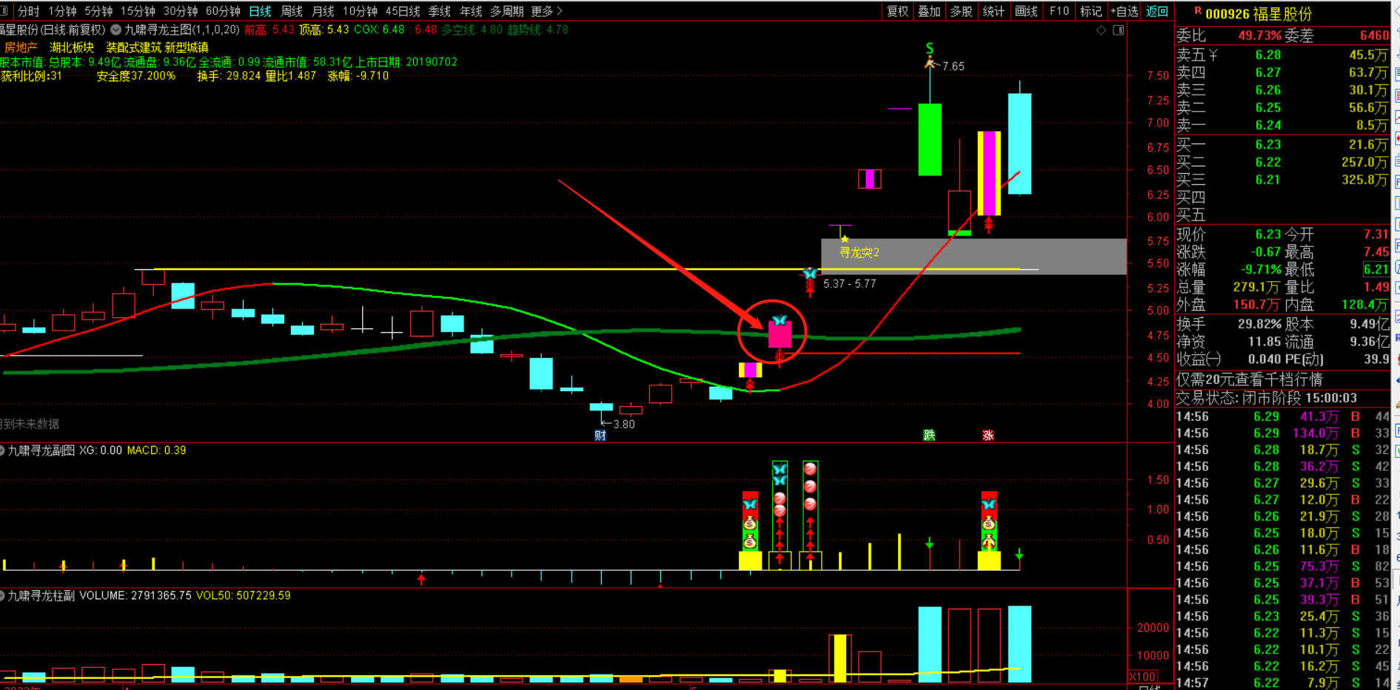
Task: Switch to the 周线 weekly period
Action: tap(292, 11)
